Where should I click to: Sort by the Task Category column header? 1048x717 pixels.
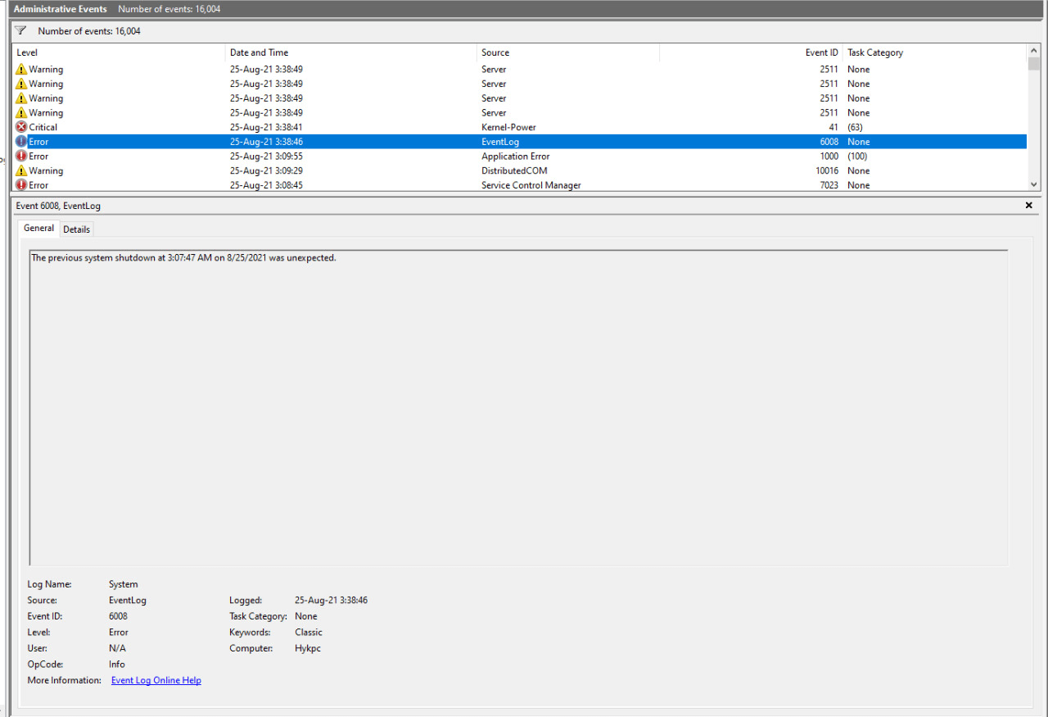coord(934,52)
